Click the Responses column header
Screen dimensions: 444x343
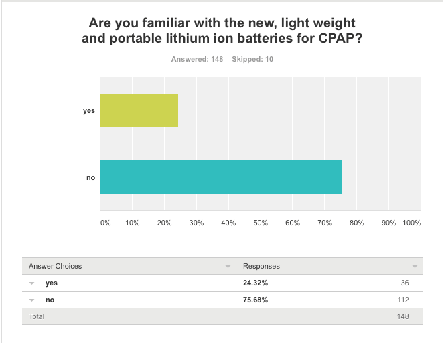click(x=261, y=266)
